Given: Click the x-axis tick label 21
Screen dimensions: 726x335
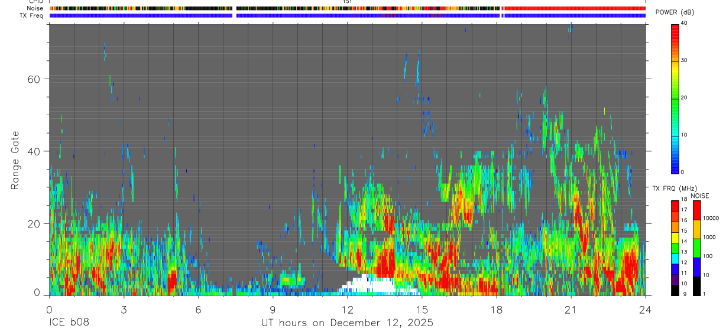Looking at the screenshot, I should pyautogui.click(x=571, y=309).
